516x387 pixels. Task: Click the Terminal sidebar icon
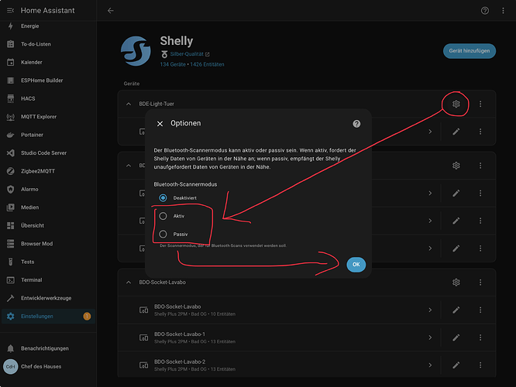tap(11, 280)
